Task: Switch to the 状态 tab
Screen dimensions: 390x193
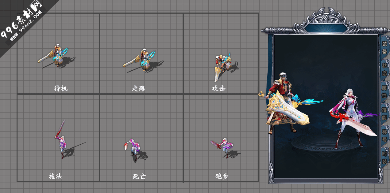Action: point(384,69)
